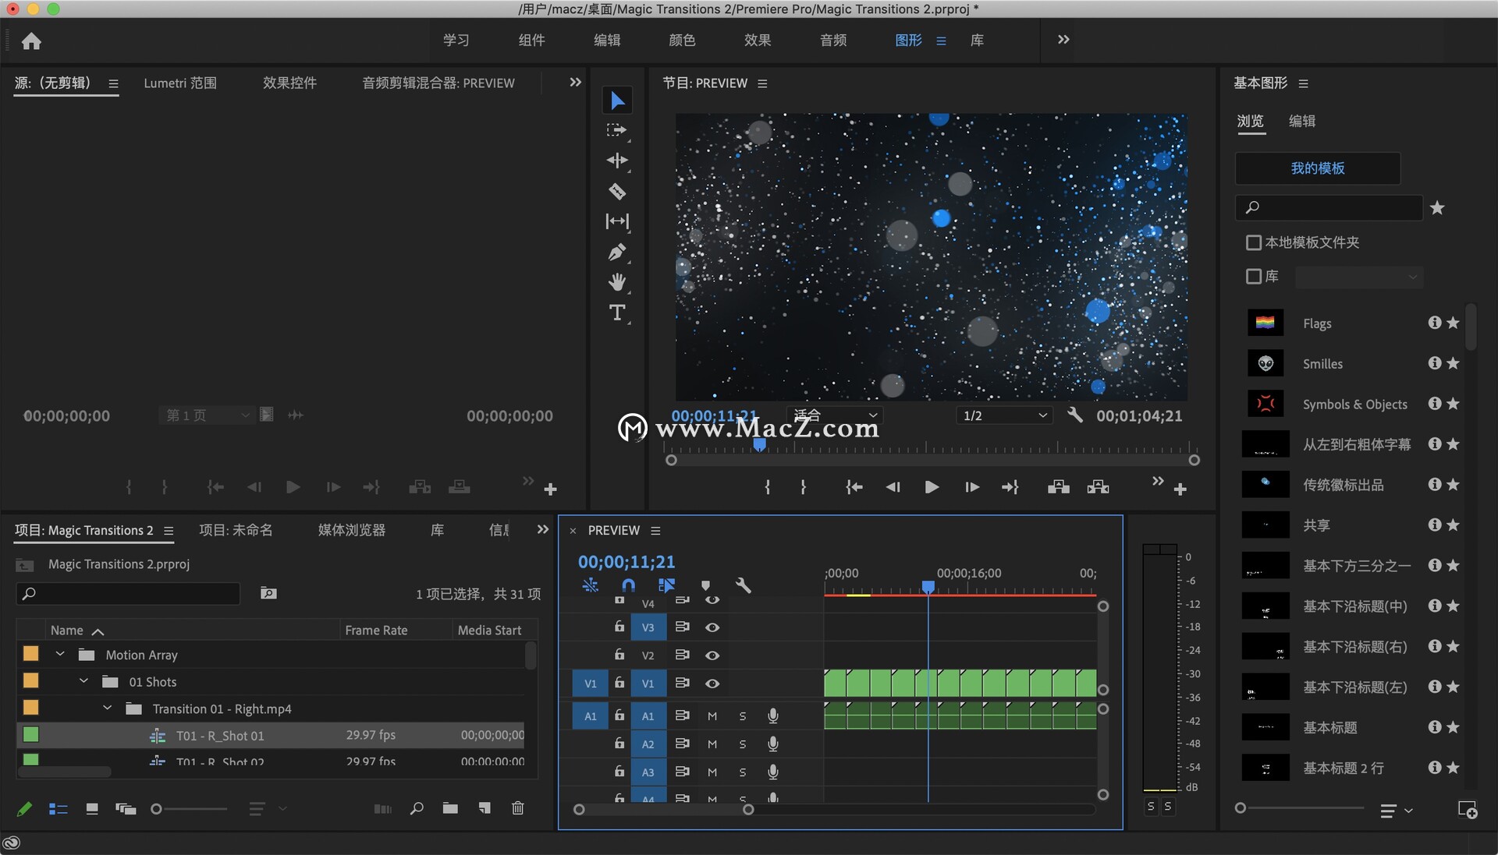1498x855 pixels.
Task: Click the project panel zoom slider
Action: pos(157,809)
